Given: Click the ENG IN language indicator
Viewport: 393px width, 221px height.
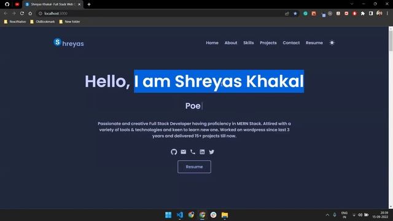Looking at the screenshot, I should pos(344,215).
